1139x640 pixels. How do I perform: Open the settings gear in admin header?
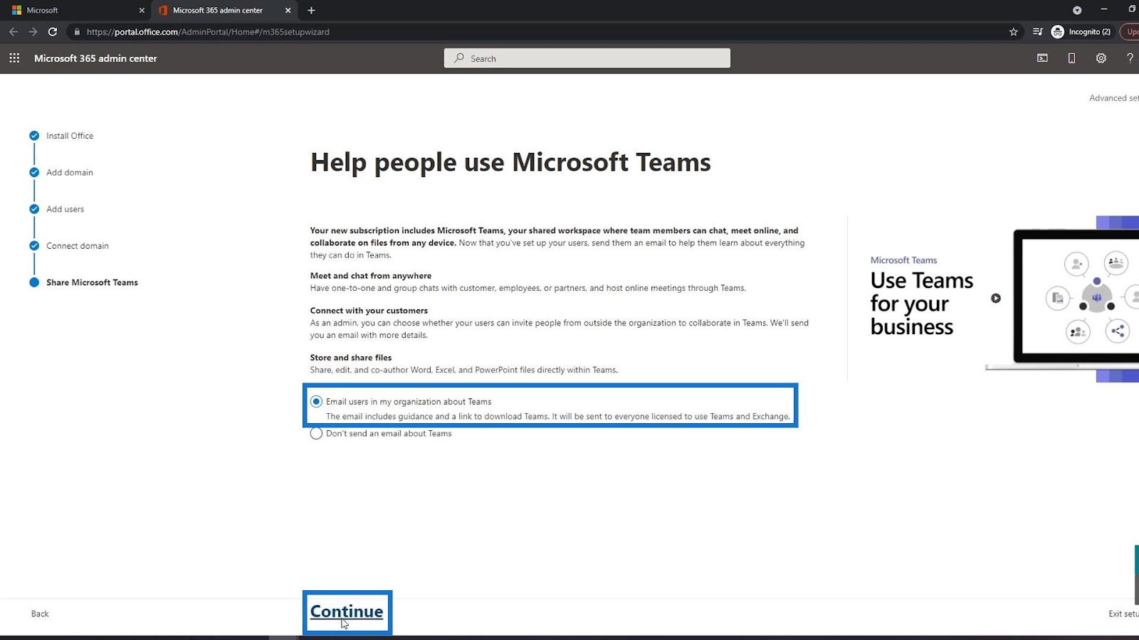[1101, 58]
